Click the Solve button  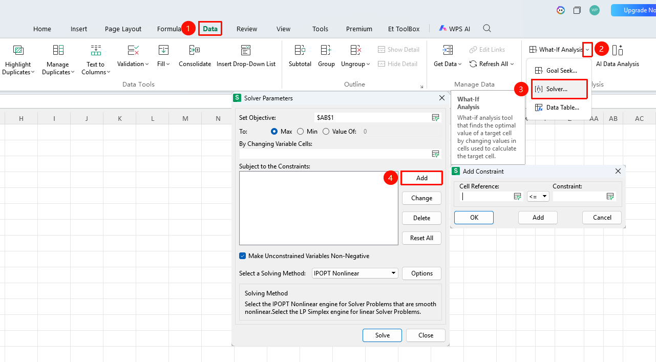click(x=382, y=335)
